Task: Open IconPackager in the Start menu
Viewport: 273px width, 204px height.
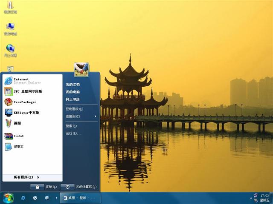Action: 23,102
